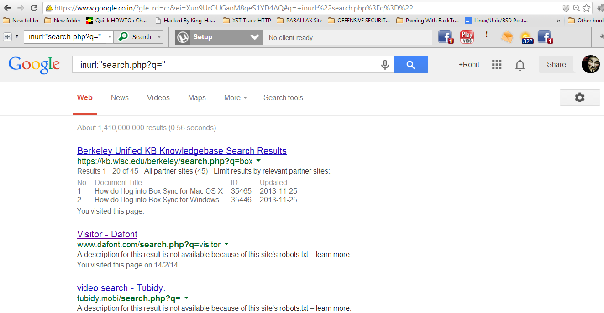Image resolution: width=604 pixels, height=313 pixels.
Task: Open the Linux/Unix/BSD Post bookmark
Action: [x=497, y=21]
